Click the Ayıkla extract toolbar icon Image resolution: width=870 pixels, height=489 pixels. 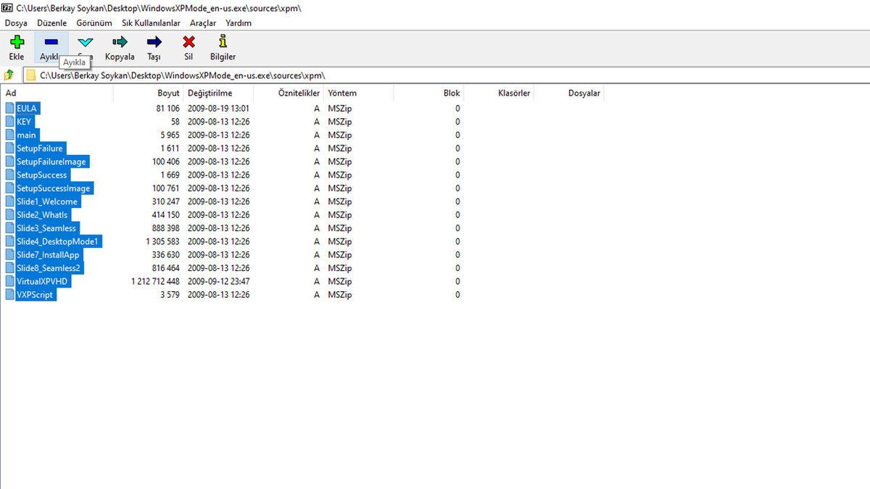pyautogui.click(x=51, y=43)
